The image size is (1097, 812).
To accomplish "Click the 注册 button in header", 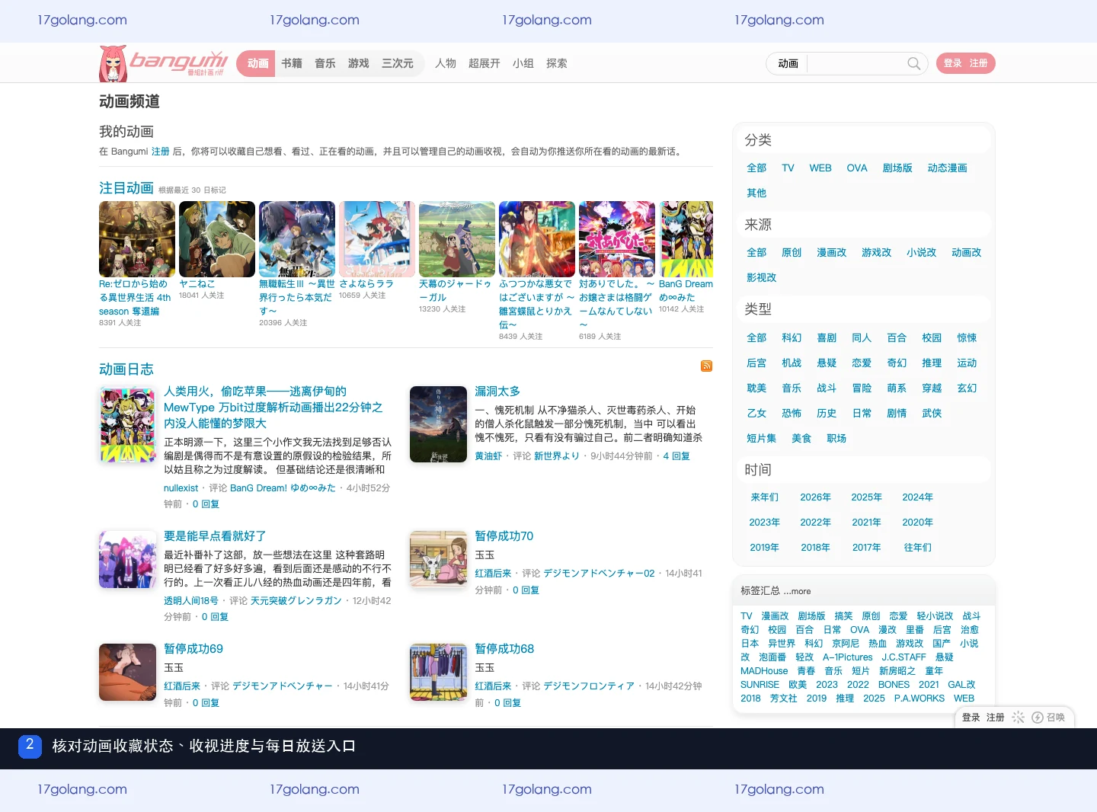I will 979,63.
